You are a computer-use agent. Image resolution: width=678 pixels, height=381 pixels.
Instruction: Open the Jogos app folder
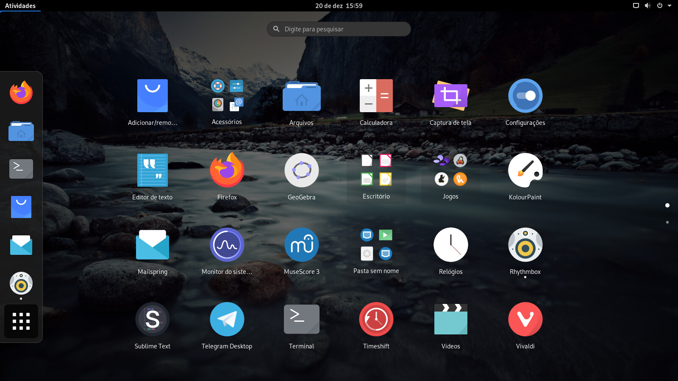(450, 171)
